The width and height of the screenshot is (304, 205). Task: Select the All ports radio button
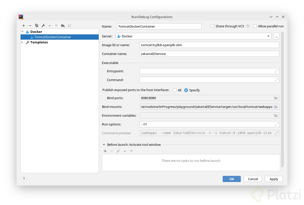tap(174, 90)
